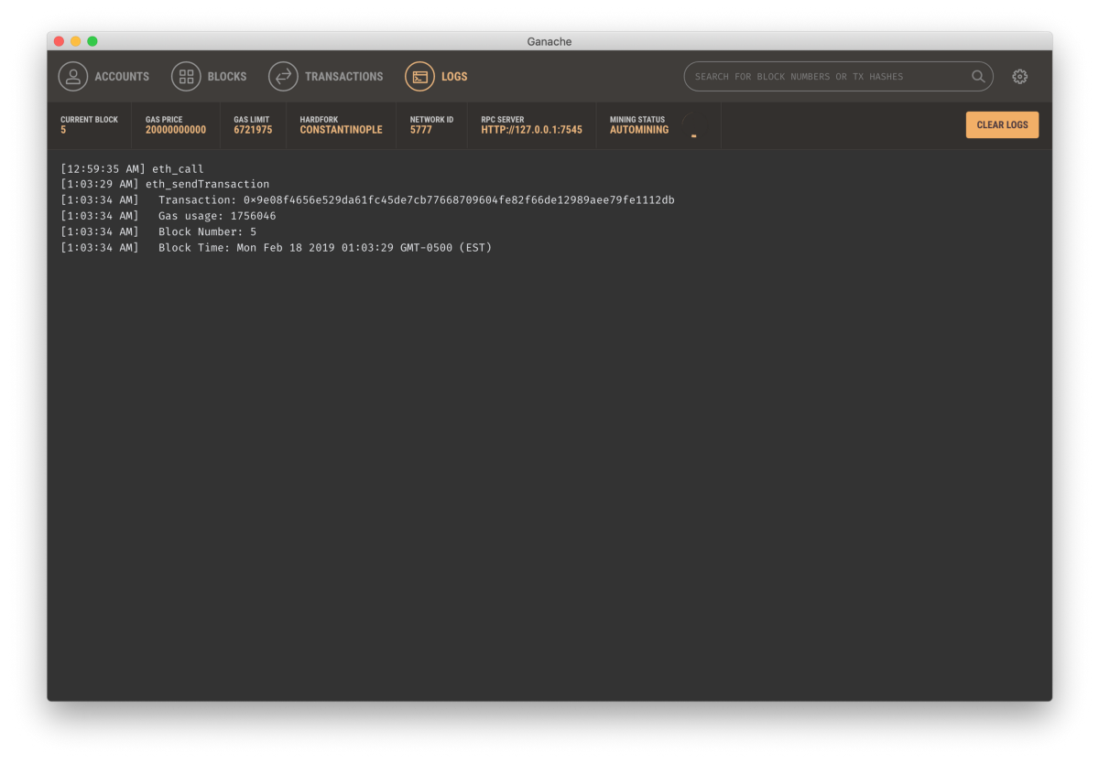Click the Accounts person icon
1099x763 pixels.
point(73,77)
